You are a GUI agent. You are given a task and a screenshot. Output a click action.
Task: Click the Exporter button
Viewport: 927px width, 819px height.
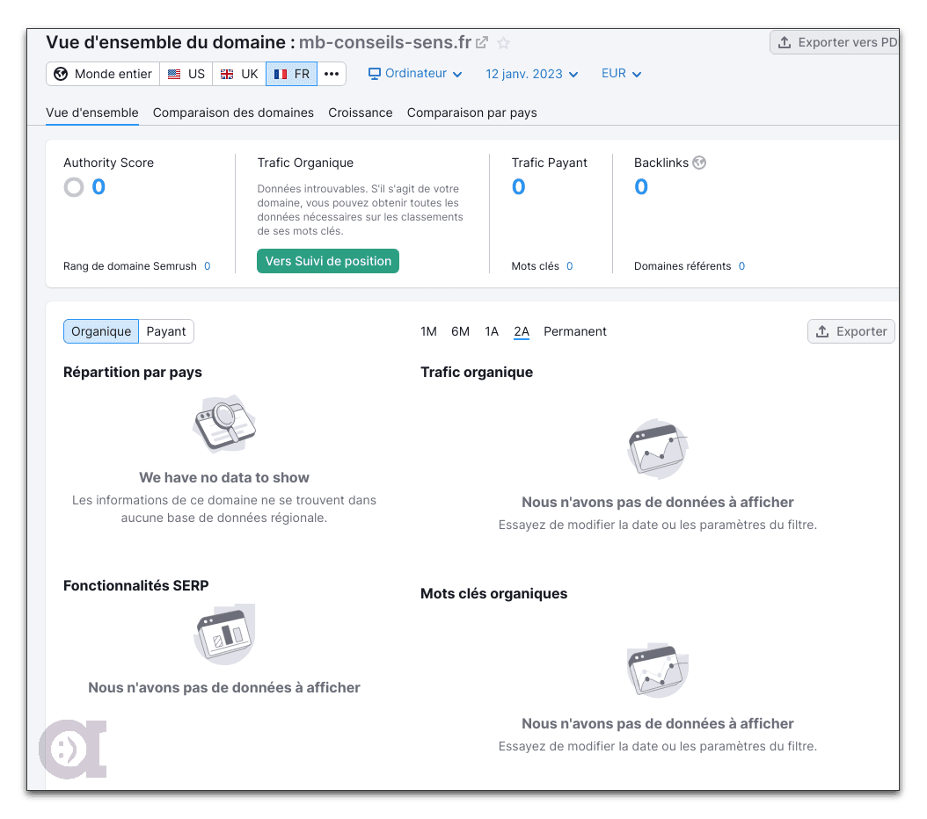coord(850,331)
